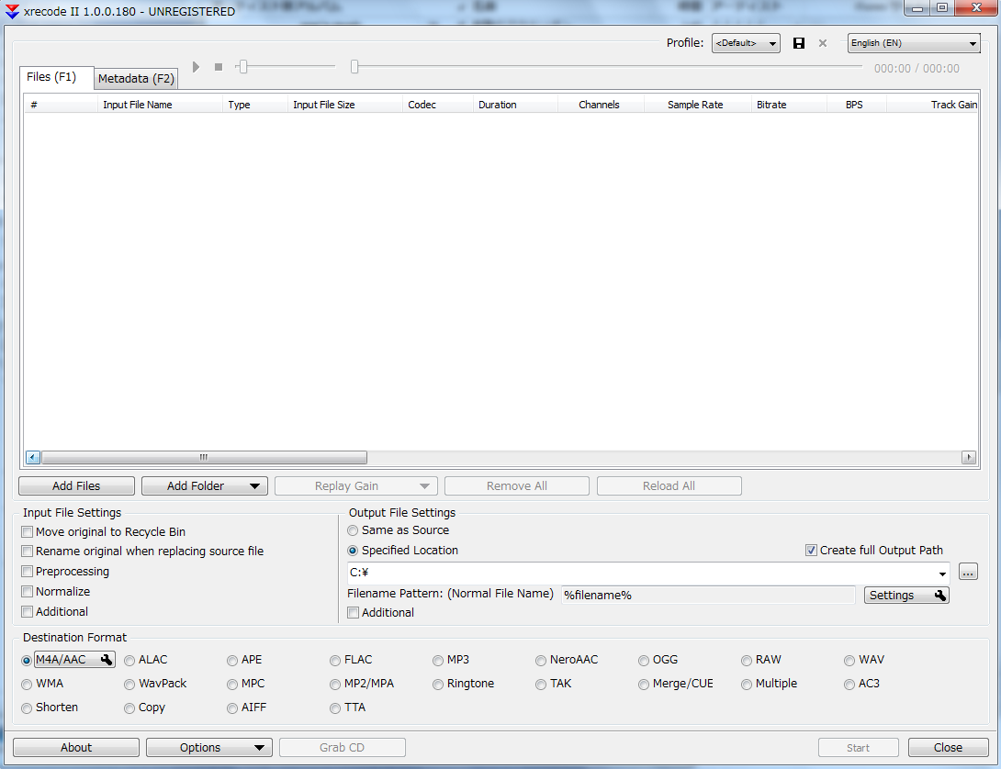Screen dimensions: 1001x769
Task: Click the xrecode II title bar icon
Action: 11,12
